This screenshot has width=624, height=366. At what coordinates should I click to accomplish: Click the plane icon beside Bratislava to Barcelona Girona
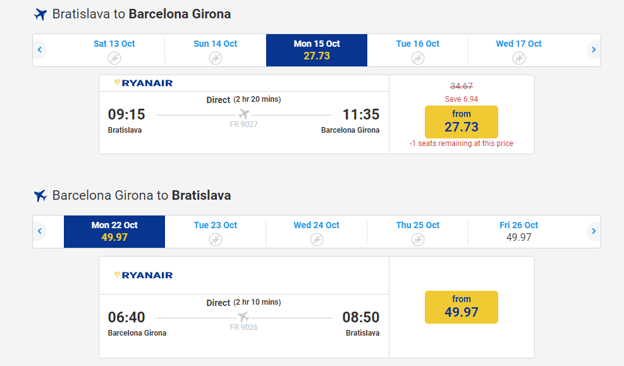point(40,14)
